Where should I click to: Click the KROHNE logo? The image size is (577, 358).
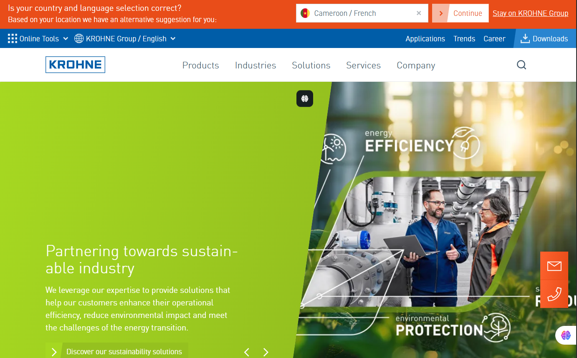(x=75, y=65)
